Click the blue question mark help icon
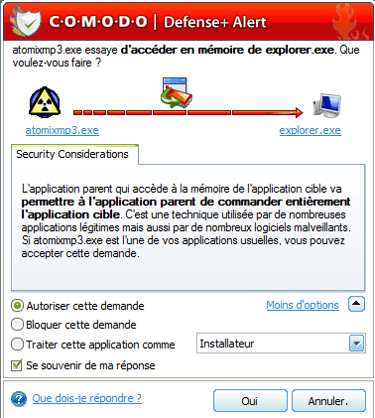The width and height of the screenshot is (375, 418). tap(19, 399)
